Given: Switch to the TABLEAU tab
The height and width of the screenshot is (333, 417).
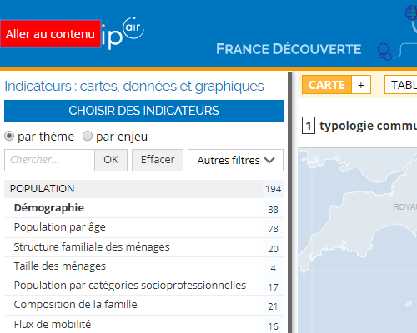Looking at the screenshot, I should [401, 85].
